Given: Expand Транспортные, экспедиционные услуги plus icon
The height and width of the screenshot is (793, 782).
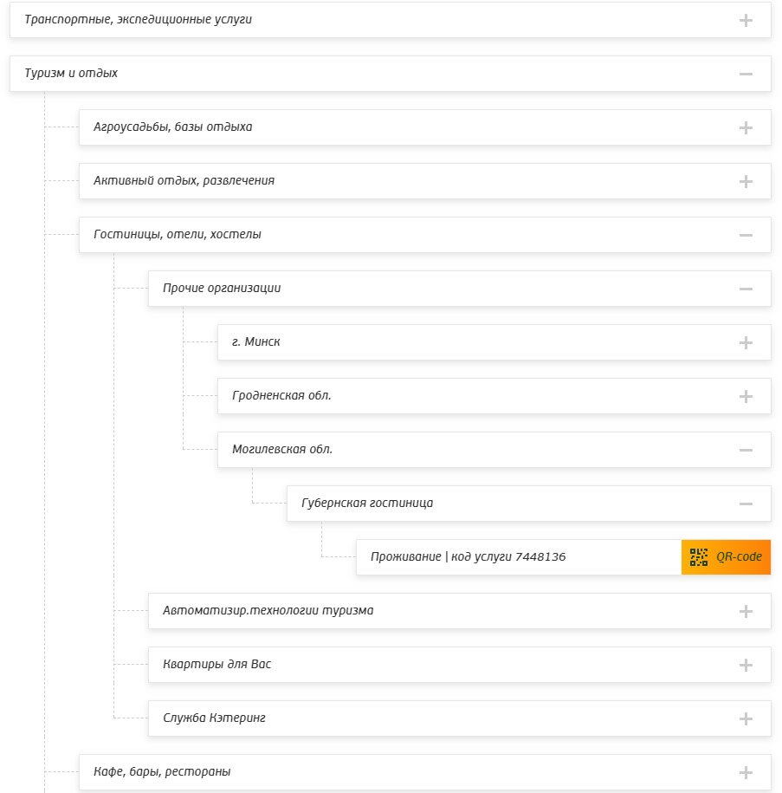Looking at the screenshot, I should point(746,20).
